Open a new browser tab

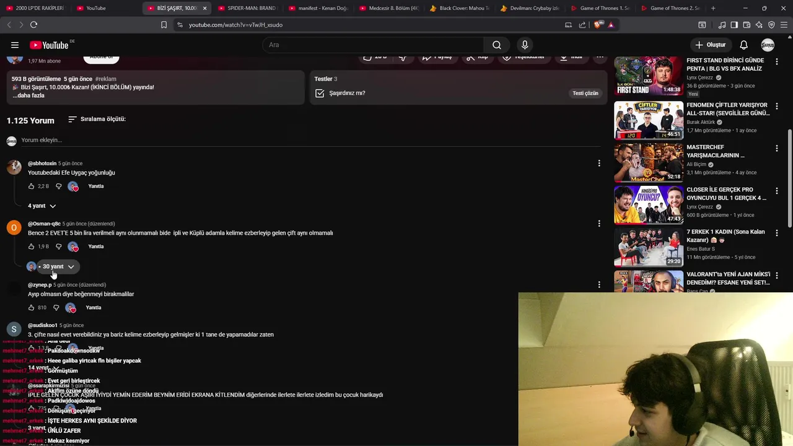pos(713,8)
